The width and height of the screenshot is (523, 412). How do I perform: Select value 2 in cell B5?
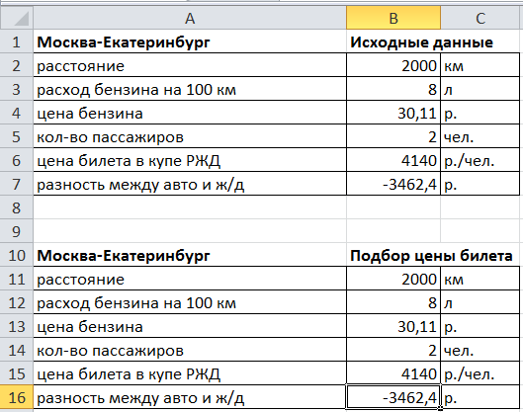pos(432,137)
